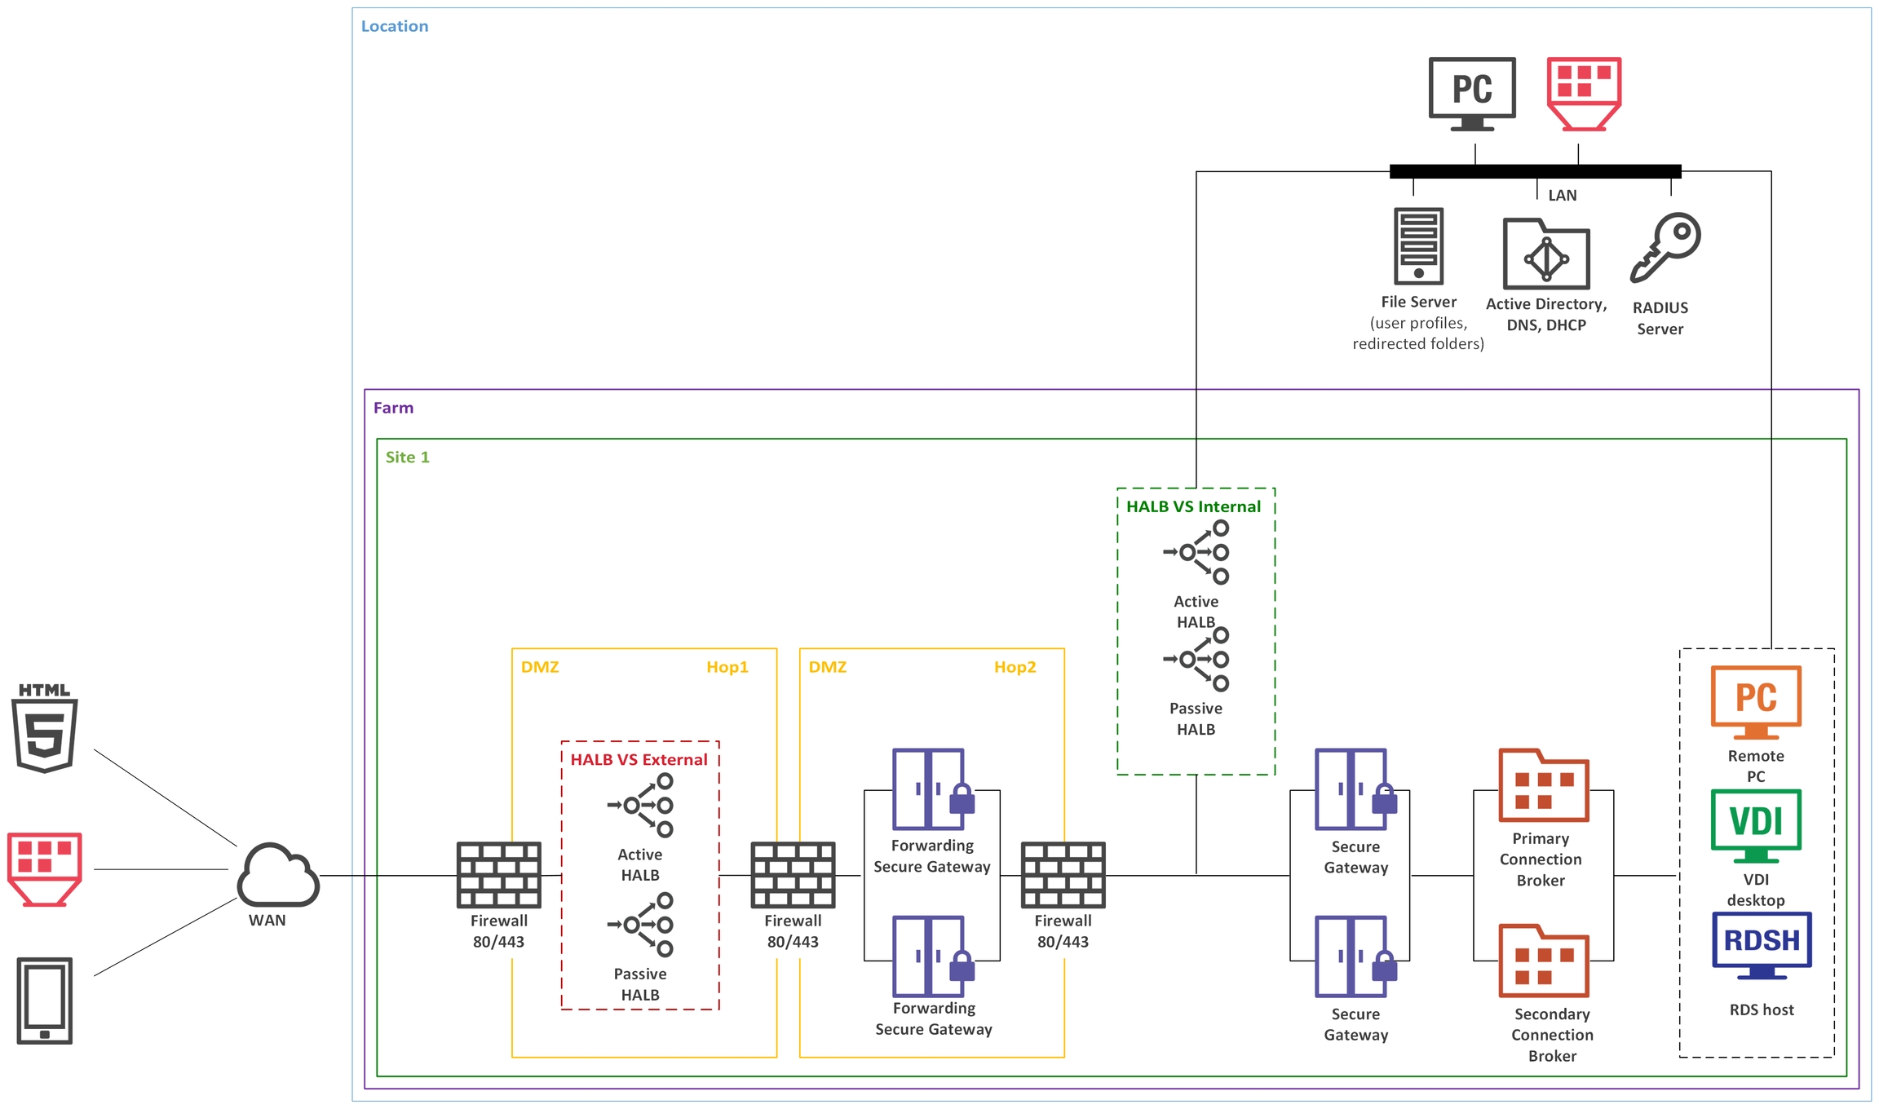Image resolution: width=1879 pixels, height=1109 pixels.
Task: Click the black PC icon above LAN
Action: click(1472, 93)
